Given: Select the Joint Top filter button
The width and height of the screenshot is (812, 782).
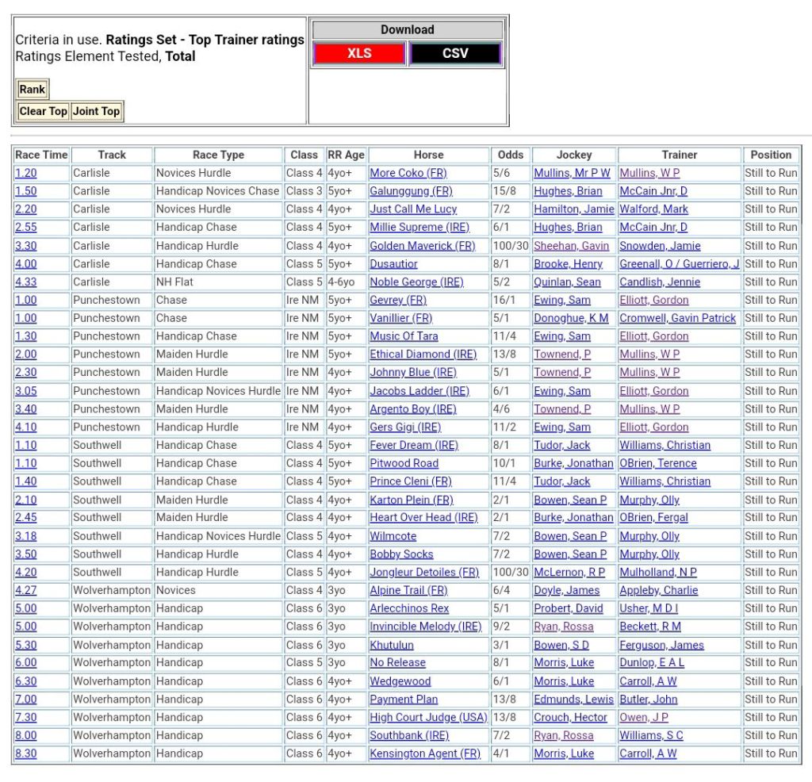Looking at the screenshot, I should click(96, 111).
